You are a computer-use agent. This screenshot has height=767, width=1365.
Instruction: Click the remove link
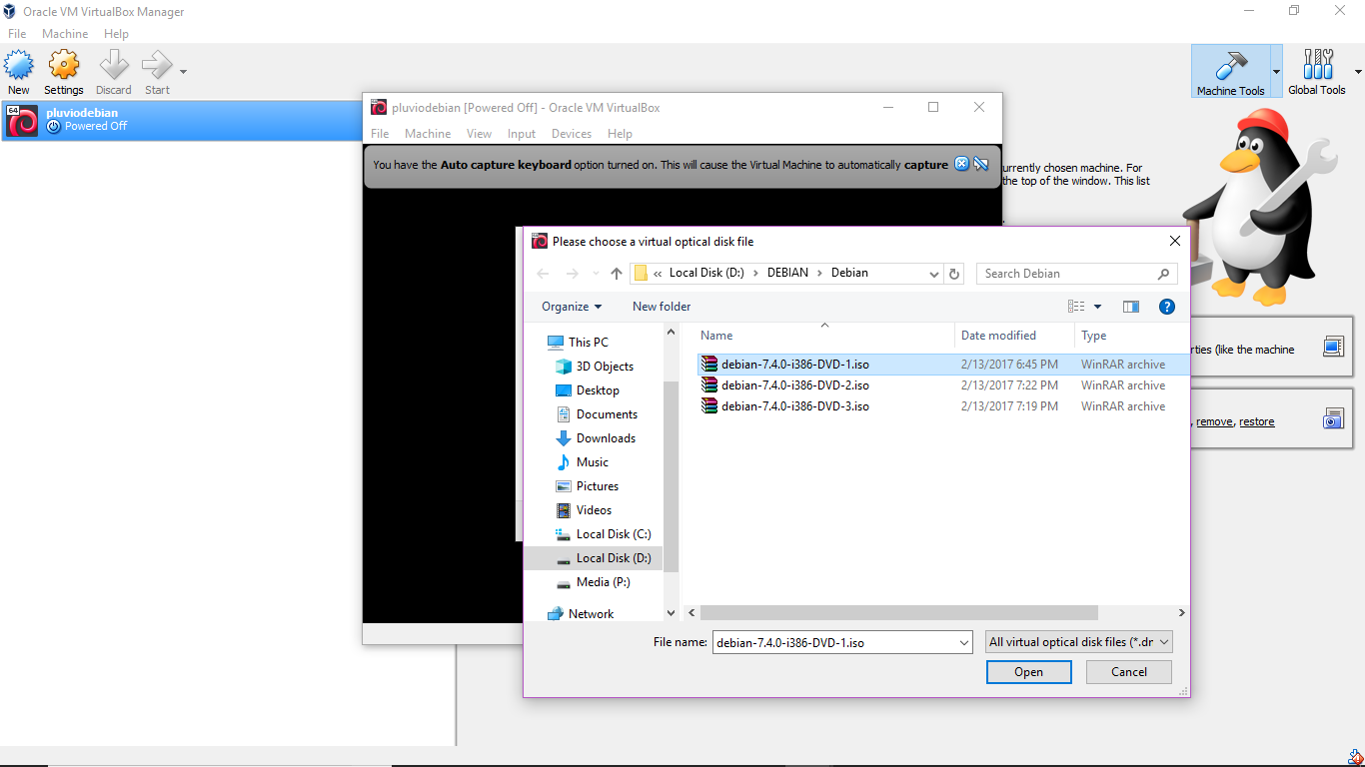tap(1214, 421)
